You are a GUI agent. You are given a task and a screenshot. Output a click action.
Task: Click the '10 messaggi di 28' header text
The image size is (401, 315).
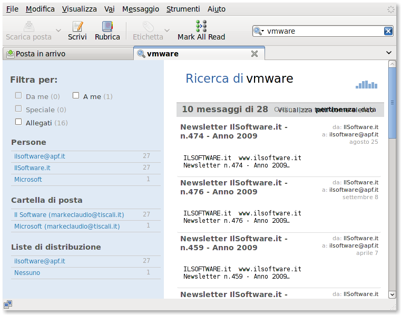(x=225, y=109)
